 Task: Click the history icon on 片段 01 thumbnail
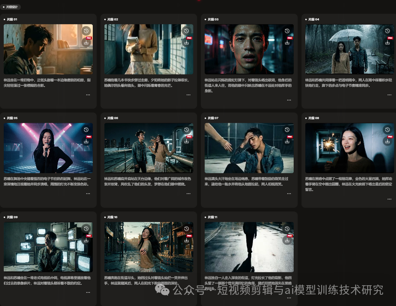tap(86, 31)
